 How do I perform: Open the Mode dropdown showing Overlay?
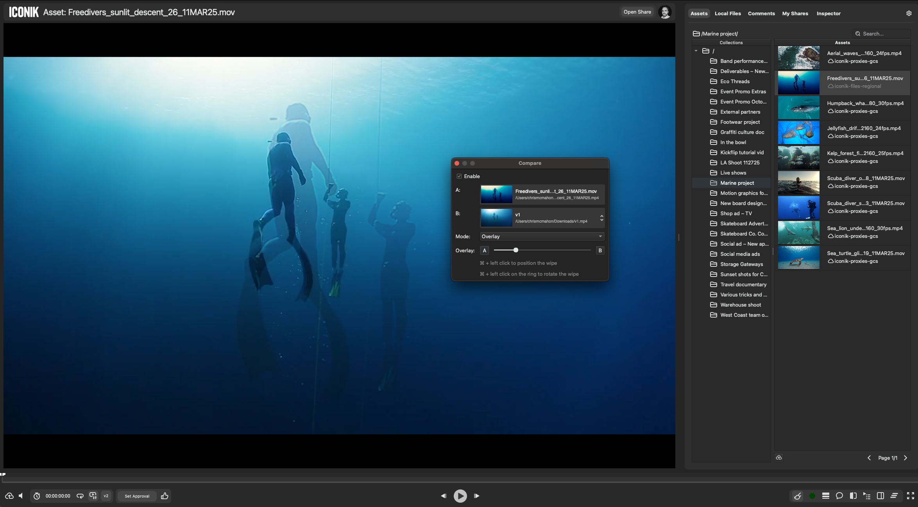coord(542,236)
